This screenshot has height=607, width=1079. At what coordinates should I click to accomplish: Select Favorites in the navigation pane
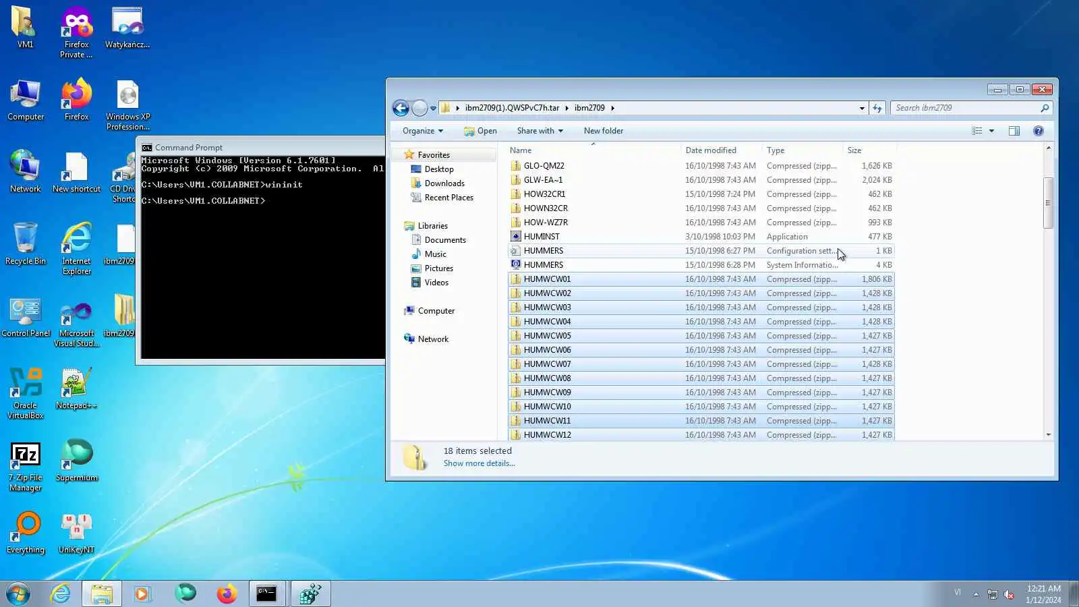tap(434, 155)
